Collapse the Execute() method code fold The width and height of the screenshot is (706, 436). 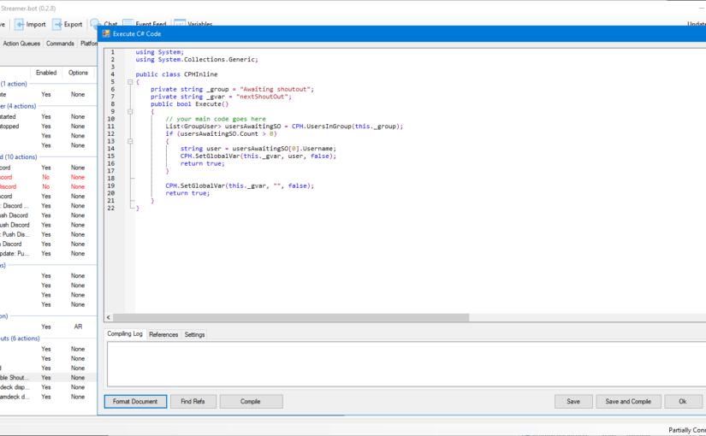pos(130,112)
